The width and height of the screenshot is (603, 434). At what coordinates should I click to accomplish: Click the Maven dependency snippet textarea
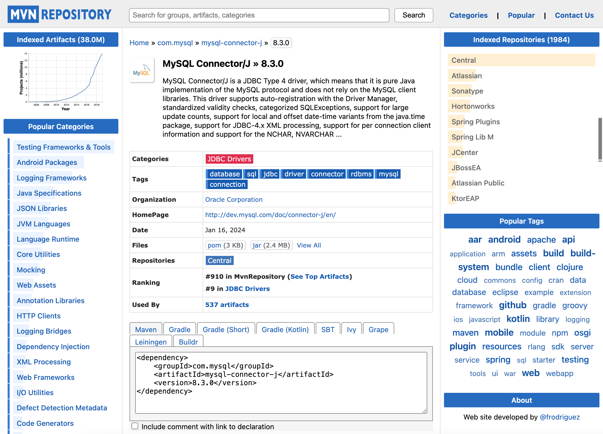tap(281, 382)
